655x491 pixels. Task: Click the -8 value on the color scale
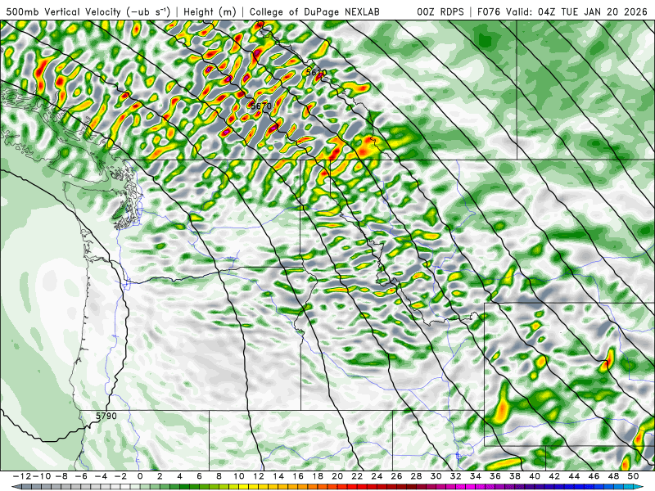click(61, 476)
